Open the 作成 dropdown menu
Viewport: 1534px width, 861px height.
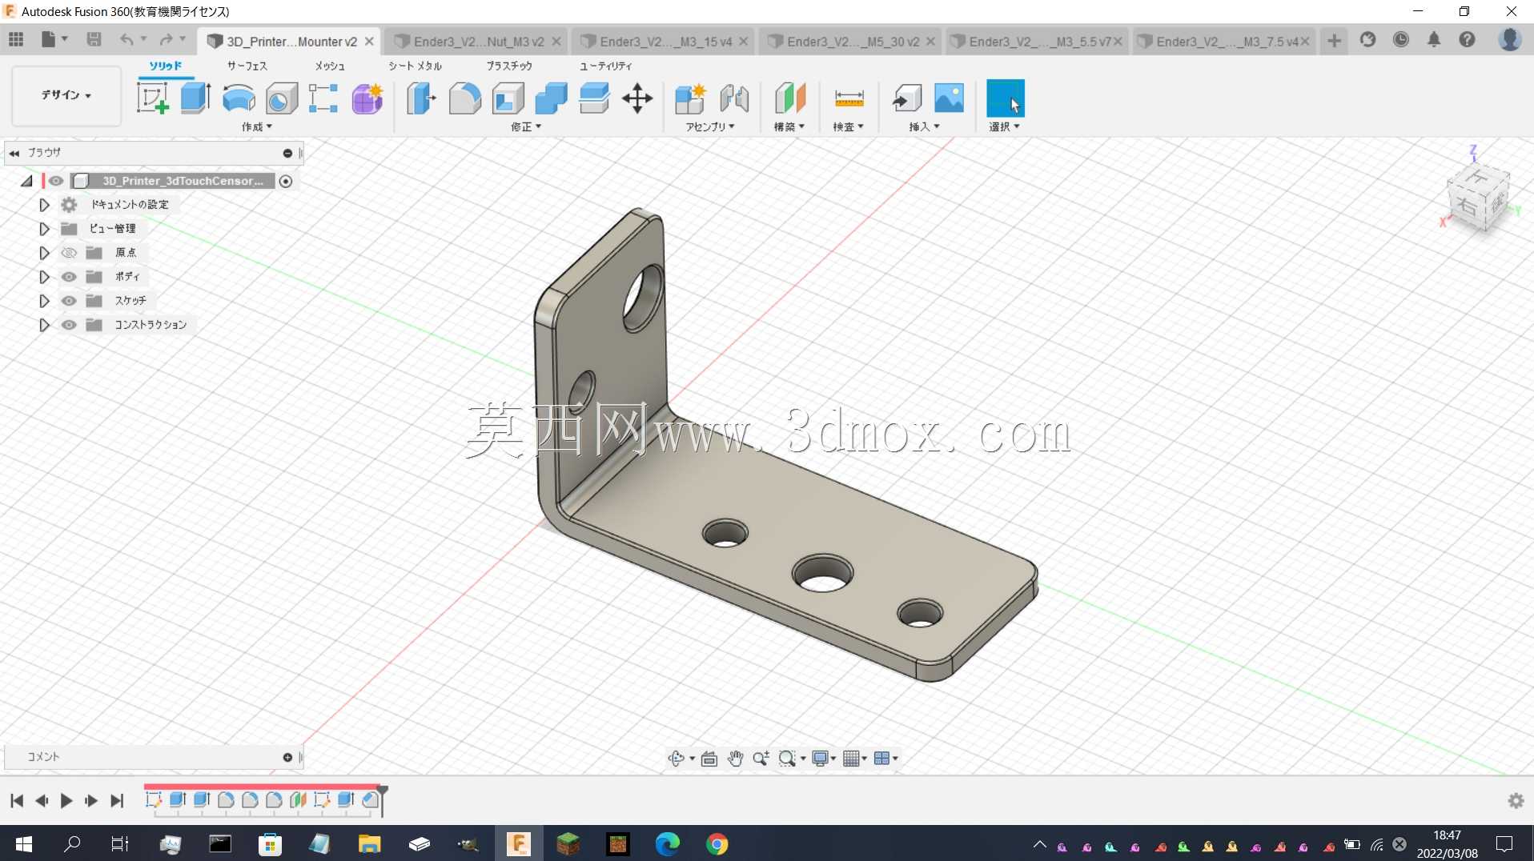coord(257,127)
